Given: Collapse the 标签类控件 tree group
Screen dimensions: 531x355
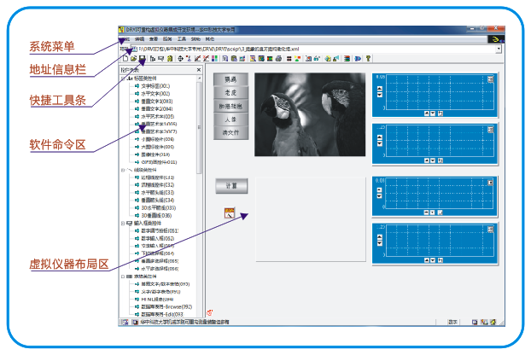Looking at the screenshot, I should [x=124, y=79].
